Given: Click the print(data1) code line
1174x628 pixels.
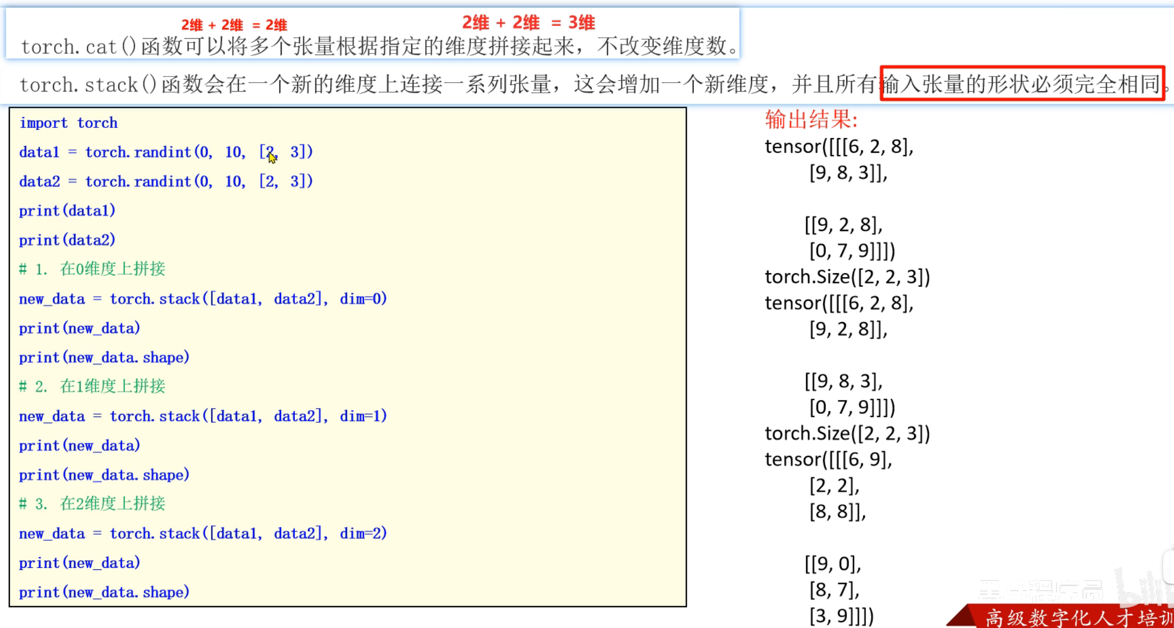Looking at the screenshot, I should (x=67, y=211).
